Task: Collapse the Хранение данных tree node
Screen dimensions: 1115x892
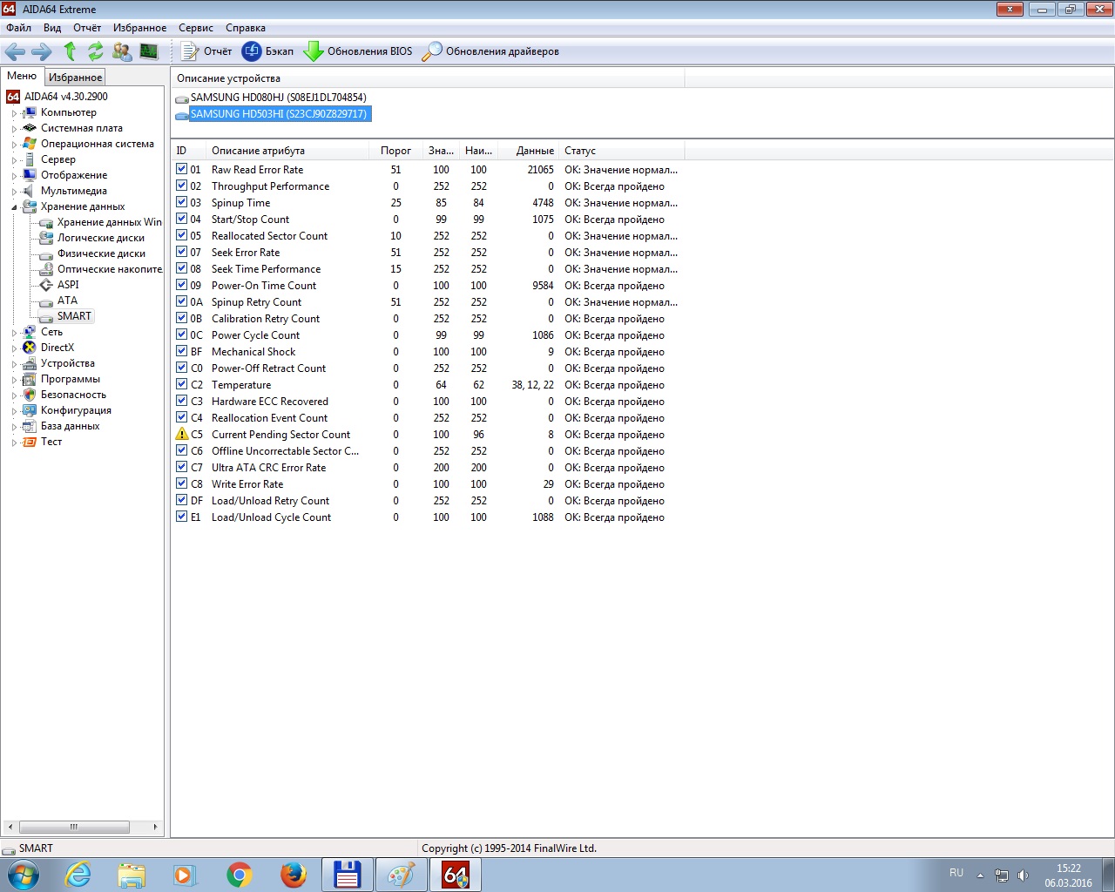Action: (x=14, y=207)
